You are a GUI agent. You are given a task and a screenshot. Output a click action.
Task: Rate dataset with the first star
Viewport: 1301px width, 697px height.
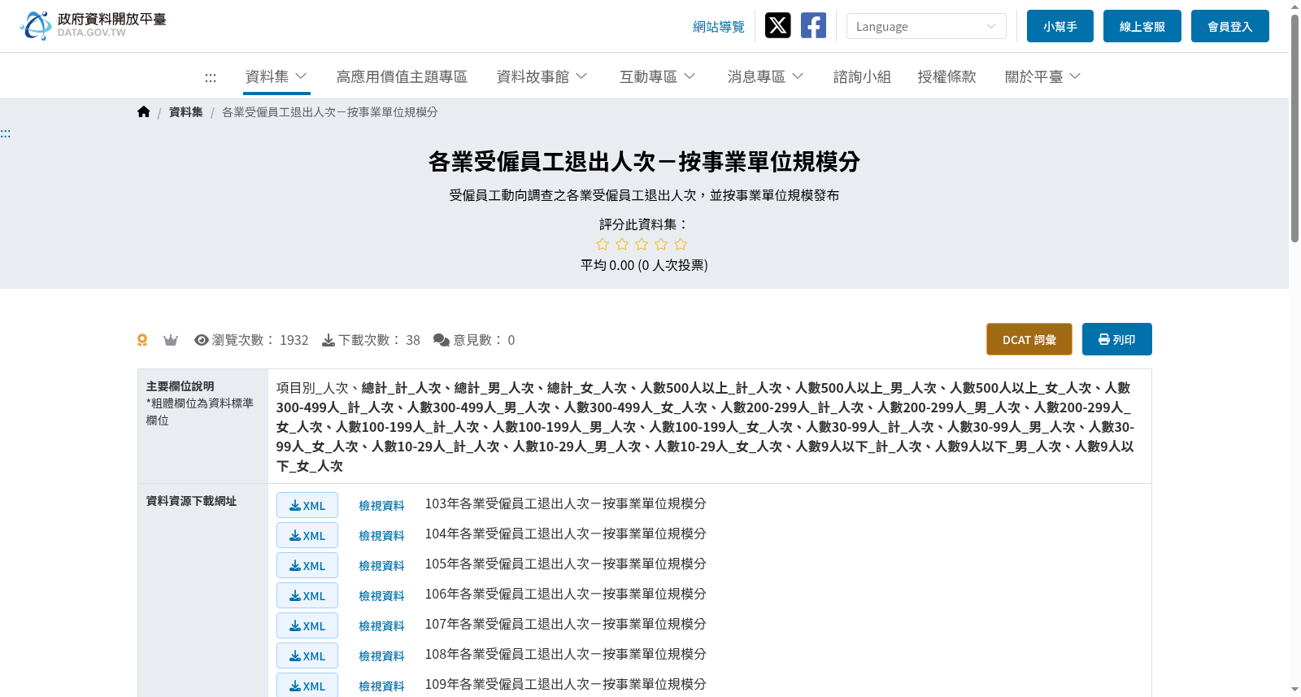[x=603, y=244]
